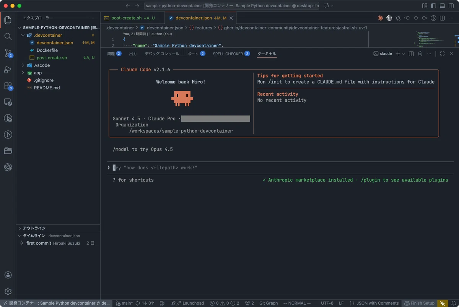Toggle bottom panel visibility in title bar

(x=442, y=6)
